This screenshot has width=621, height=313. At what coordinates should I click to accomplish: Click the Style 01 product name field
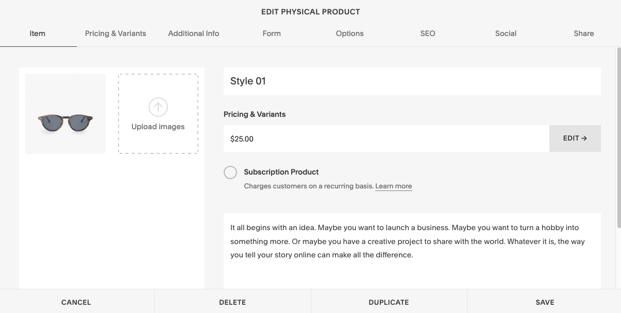coord(412,81)
